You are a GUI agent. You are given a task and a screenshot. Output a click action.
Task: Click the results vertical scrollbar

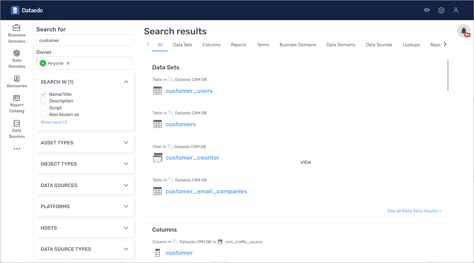tap(448, 75)
